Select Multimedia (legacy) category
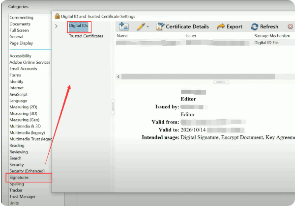The height and width of the screenshot is (206, 295). tap(27, 132)
